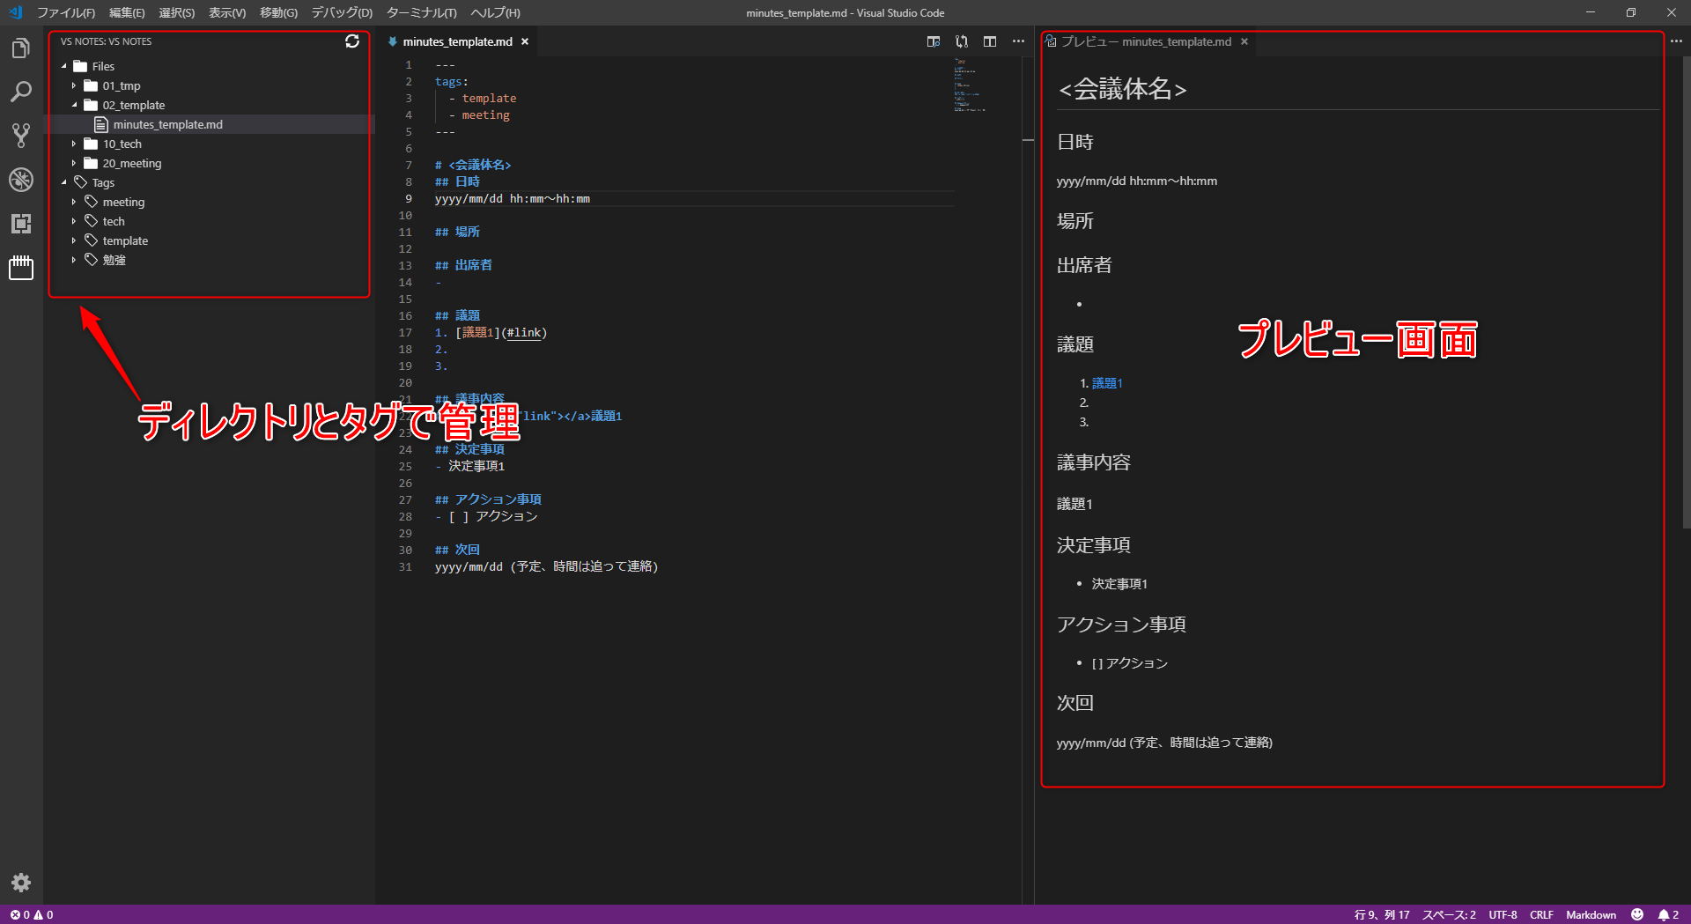Select the VS Notes activity bar icon

[21, 268]
